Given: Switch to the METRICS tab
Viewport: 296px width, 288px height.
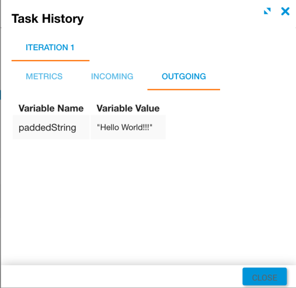Looking at the screenshot, I should (44, 77).
